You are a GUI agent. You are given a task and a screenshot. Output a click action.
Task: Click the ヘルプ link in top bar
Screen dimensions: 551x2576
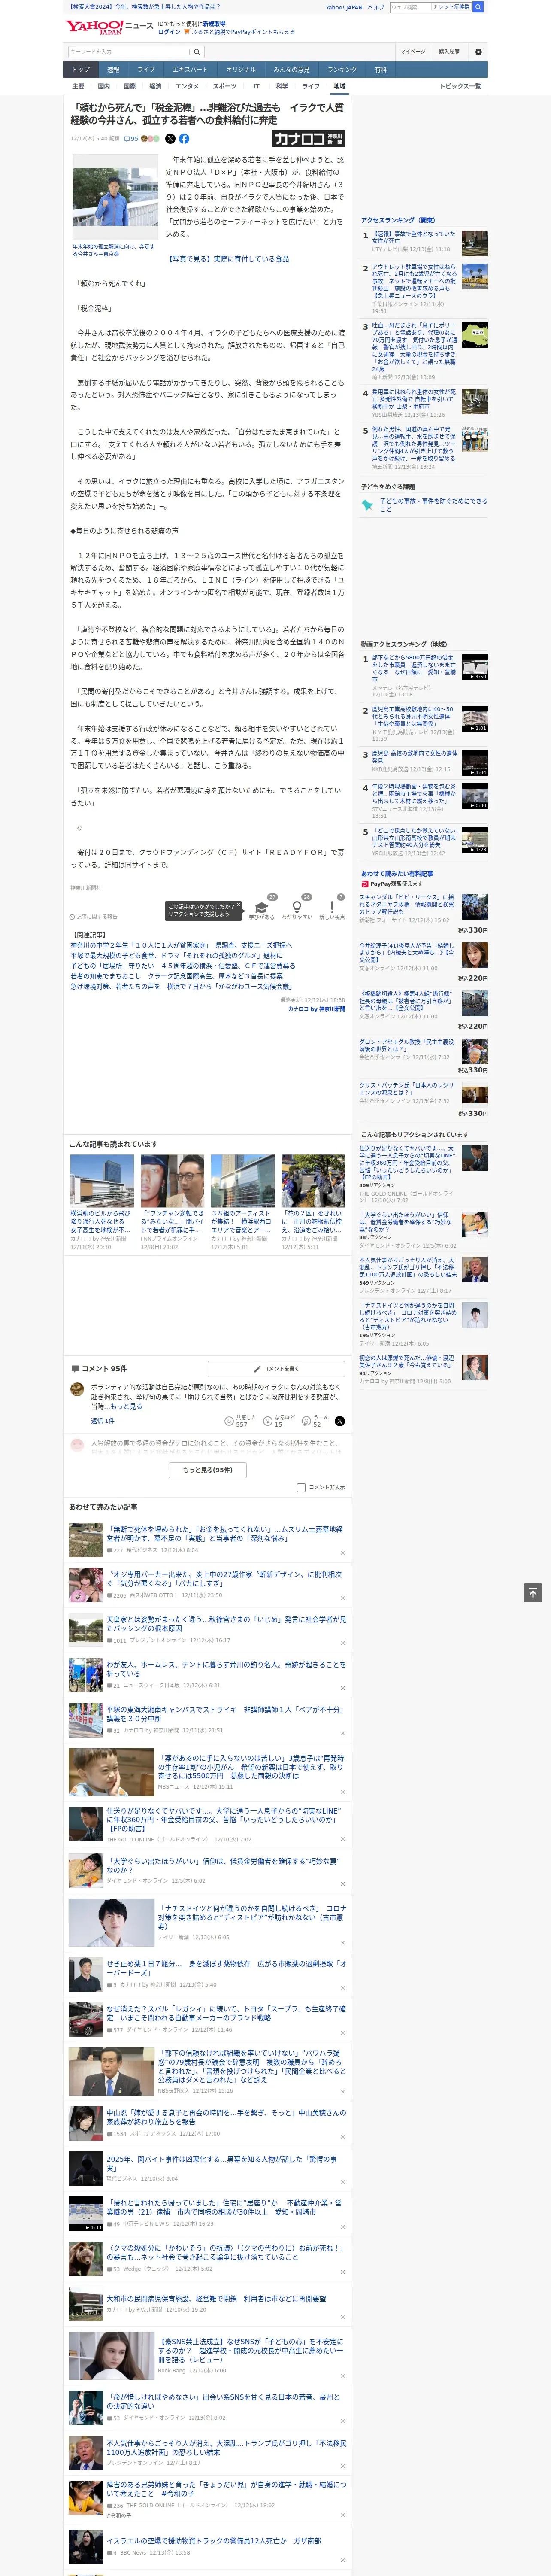[x=376, y=7]
